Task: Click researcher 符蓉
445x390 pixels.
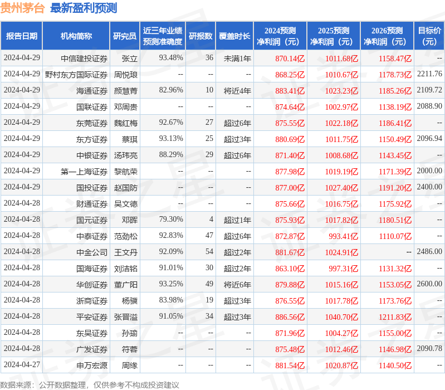Action: coord(130,350)
